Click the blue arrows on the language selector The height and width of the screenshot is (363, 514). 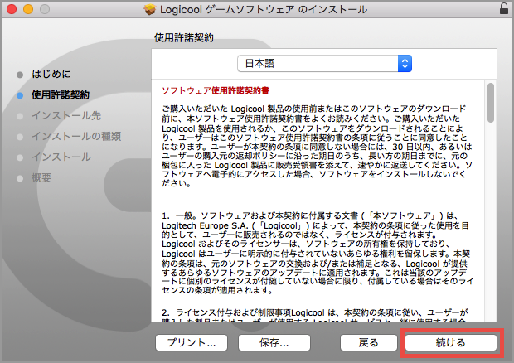(405, 64)
